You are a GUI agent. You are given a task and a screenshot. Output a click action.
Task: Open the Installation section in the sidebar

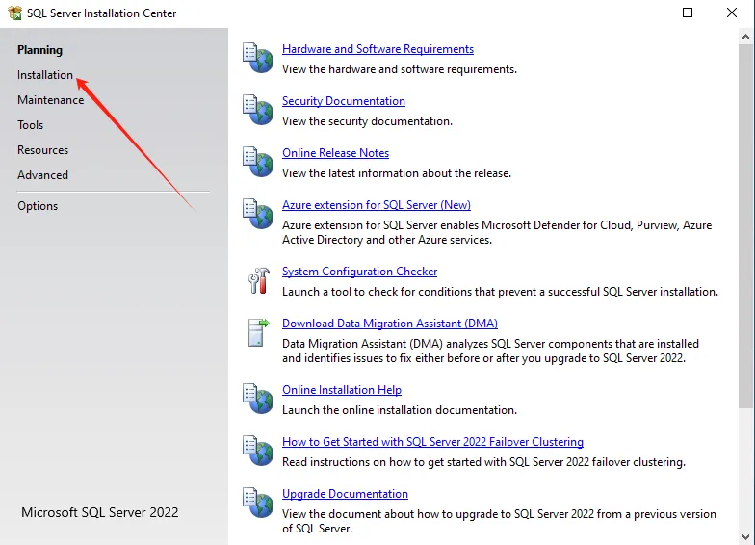45,75
